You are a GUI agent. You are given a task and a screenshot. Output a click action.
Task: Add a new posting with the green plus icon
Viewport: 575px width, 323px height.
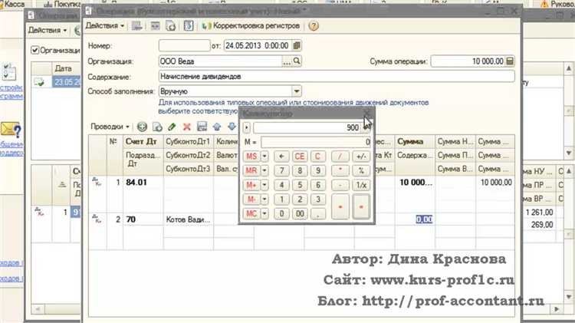(x=142, y=127)
